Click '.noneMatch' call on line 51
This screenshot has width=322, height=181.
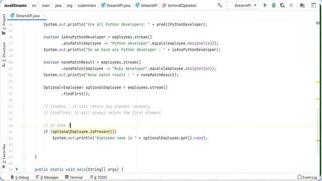point(72,68)
